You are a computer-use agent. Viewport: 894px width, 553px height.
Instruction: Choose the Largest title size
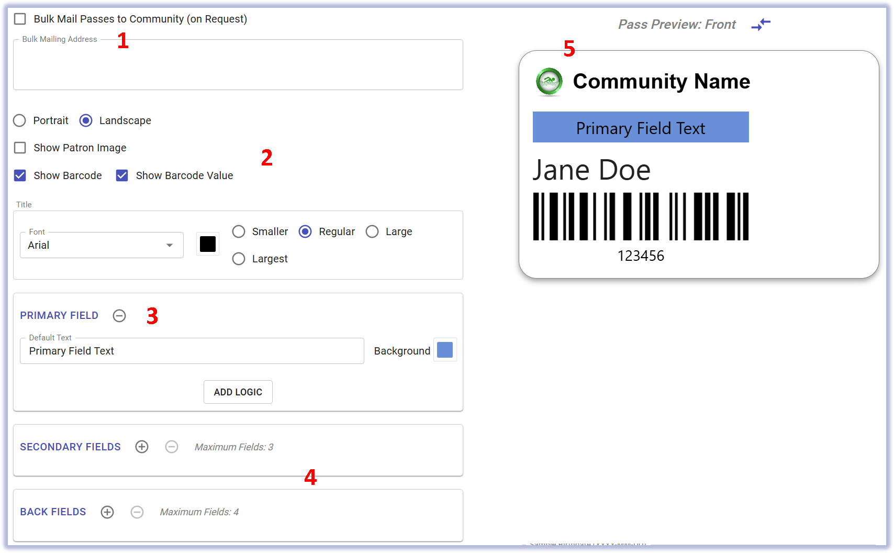tap(239, 259)
